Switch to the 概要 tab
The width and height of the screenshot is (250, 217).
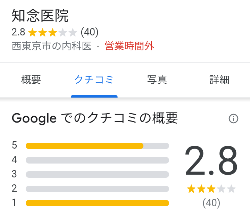(x=31, y=80)
